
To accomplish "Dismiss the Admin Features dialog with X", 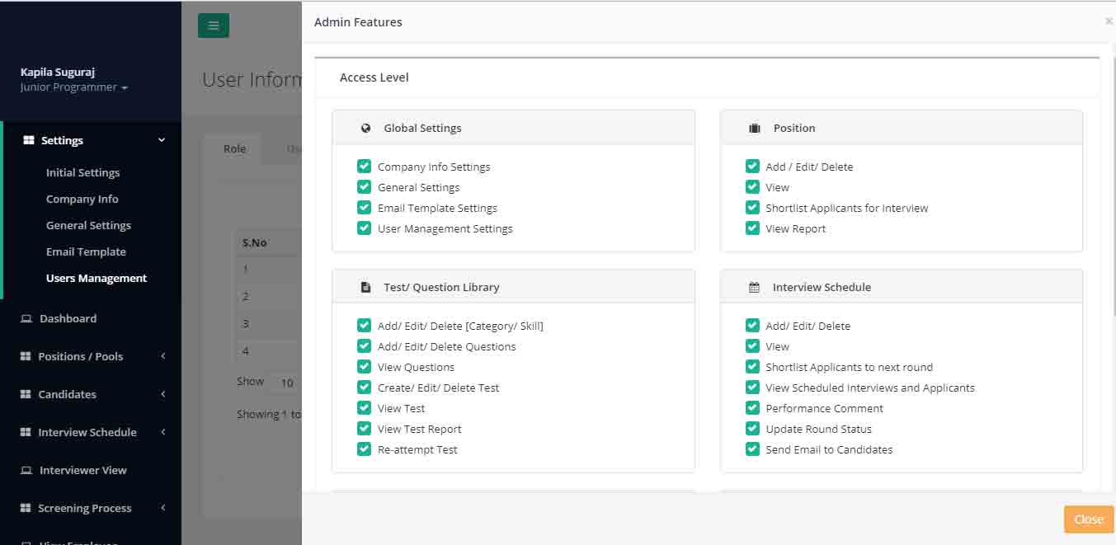I will click(x=1108, y=21).
